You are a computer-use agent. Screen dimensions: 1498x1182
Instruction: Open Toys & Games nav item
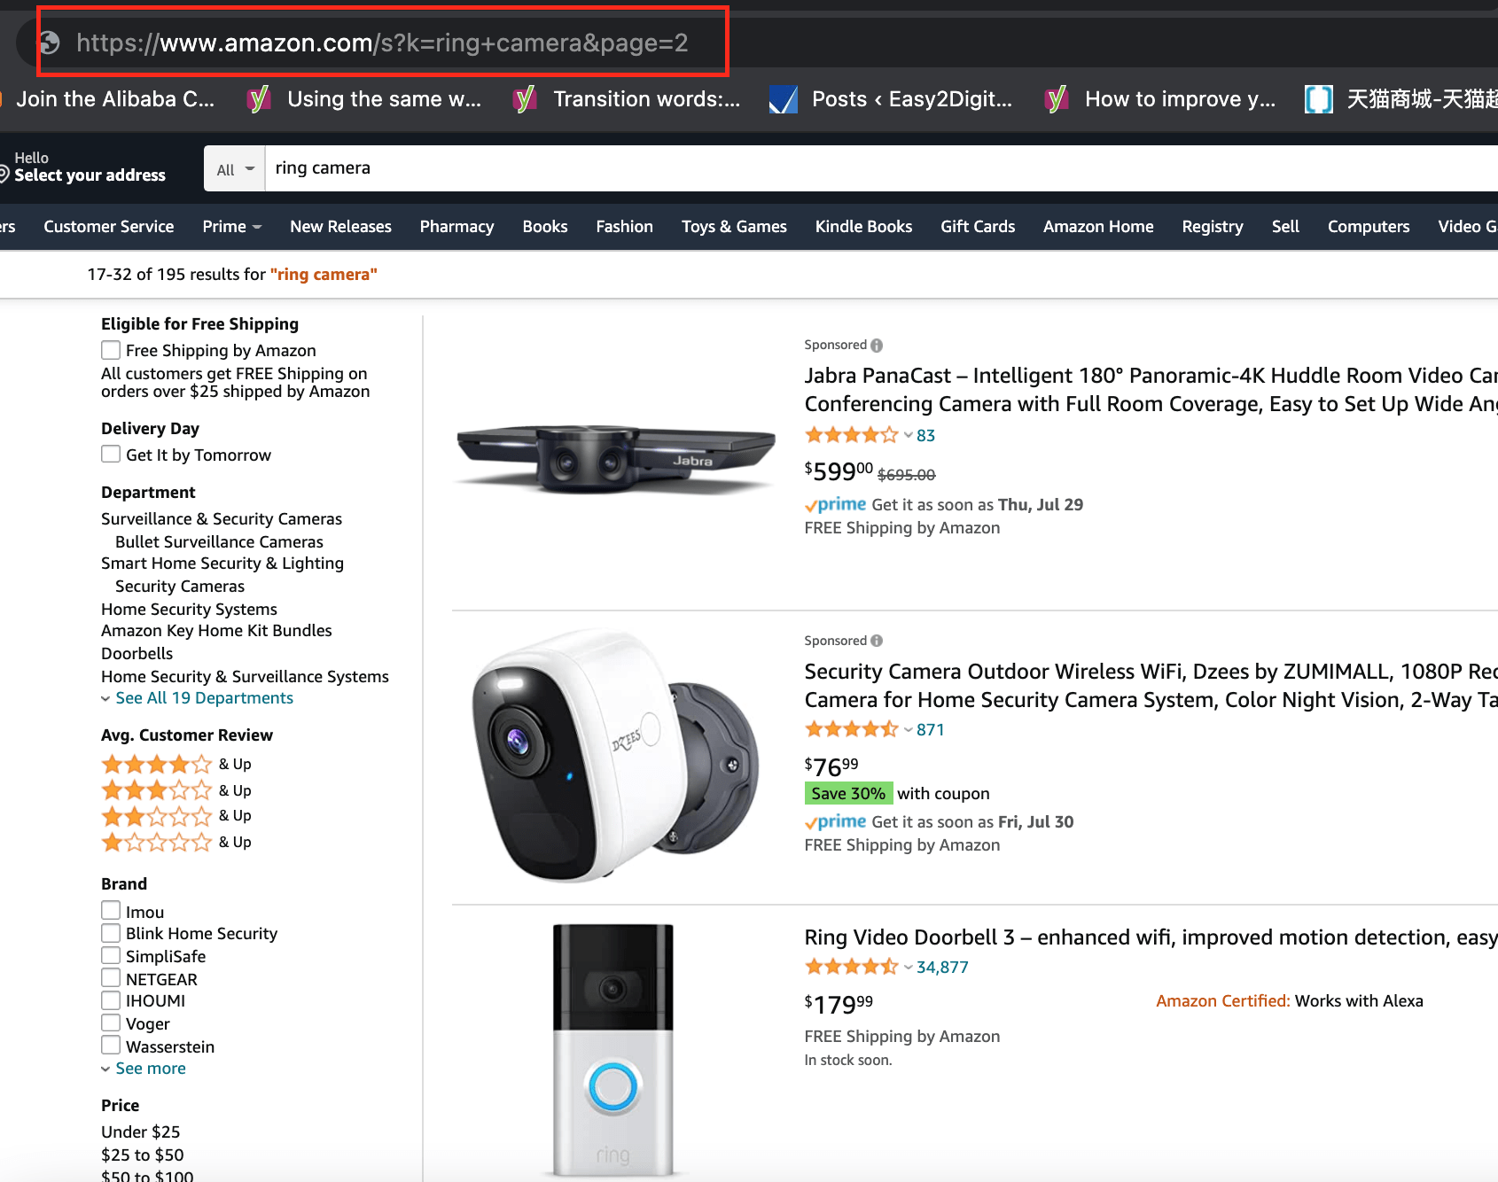(x=734, y=227)
